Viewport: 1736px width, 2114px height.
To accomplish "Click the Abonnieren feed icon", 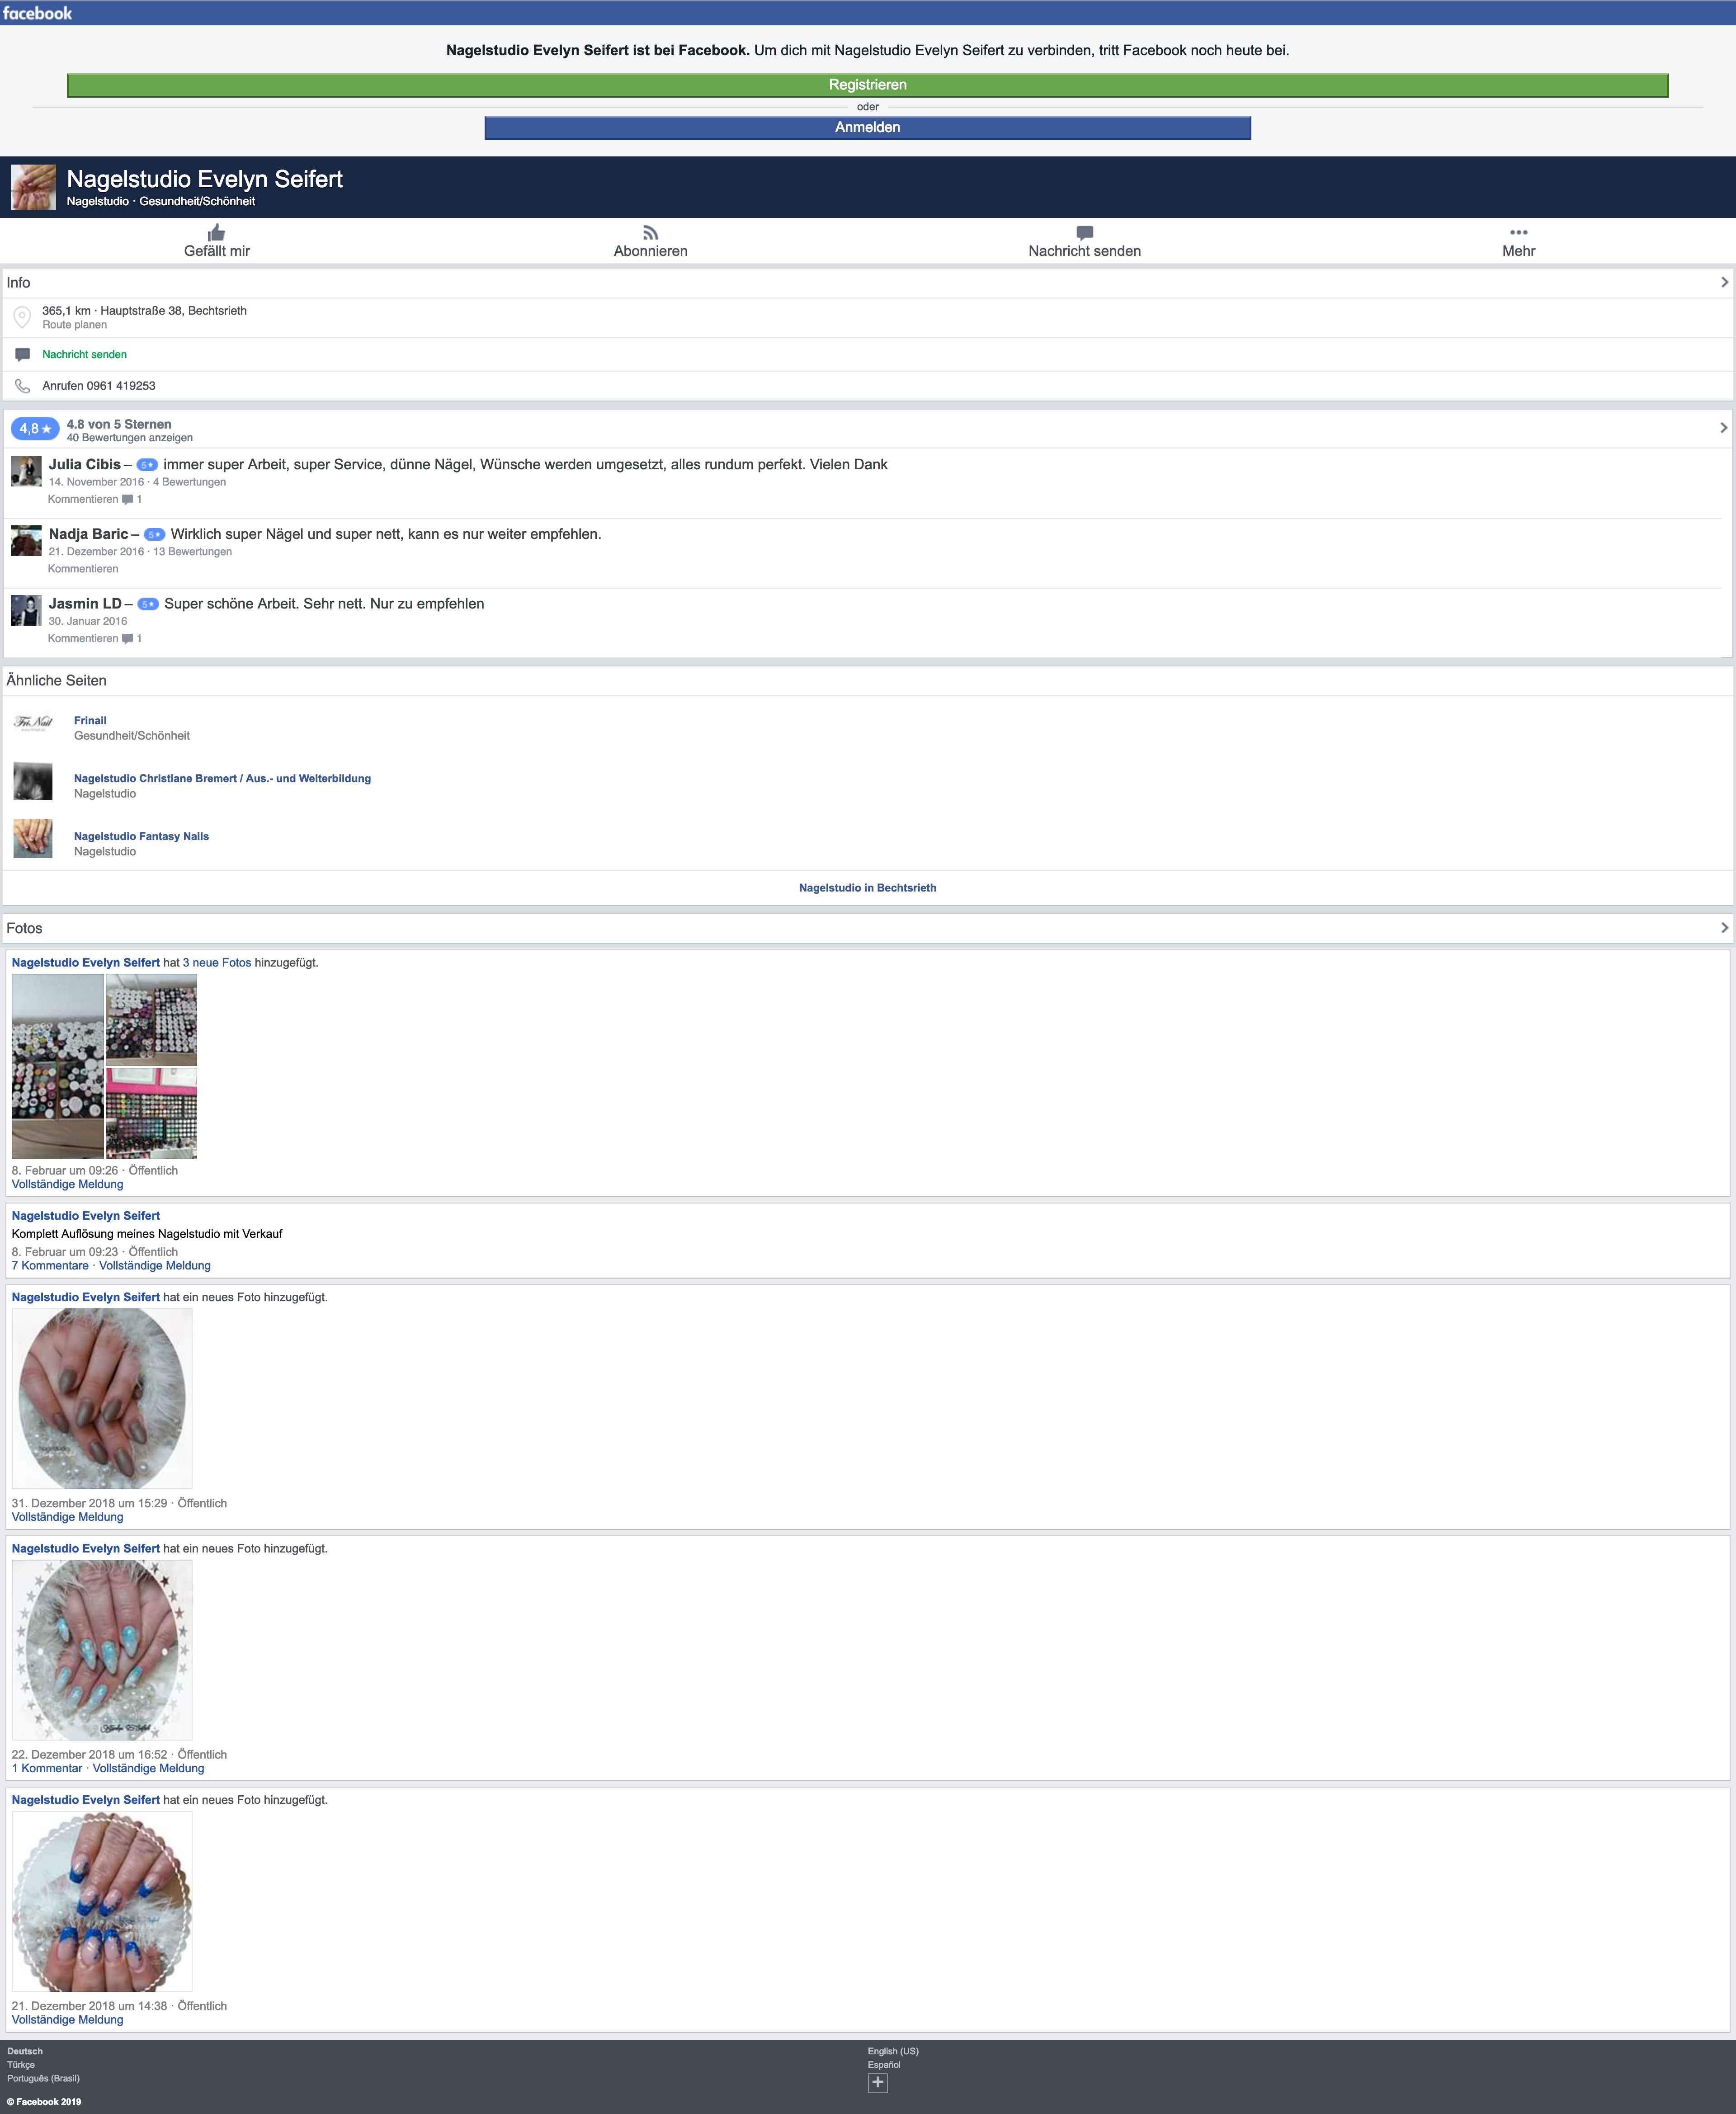I will click(x=650, y=233).
